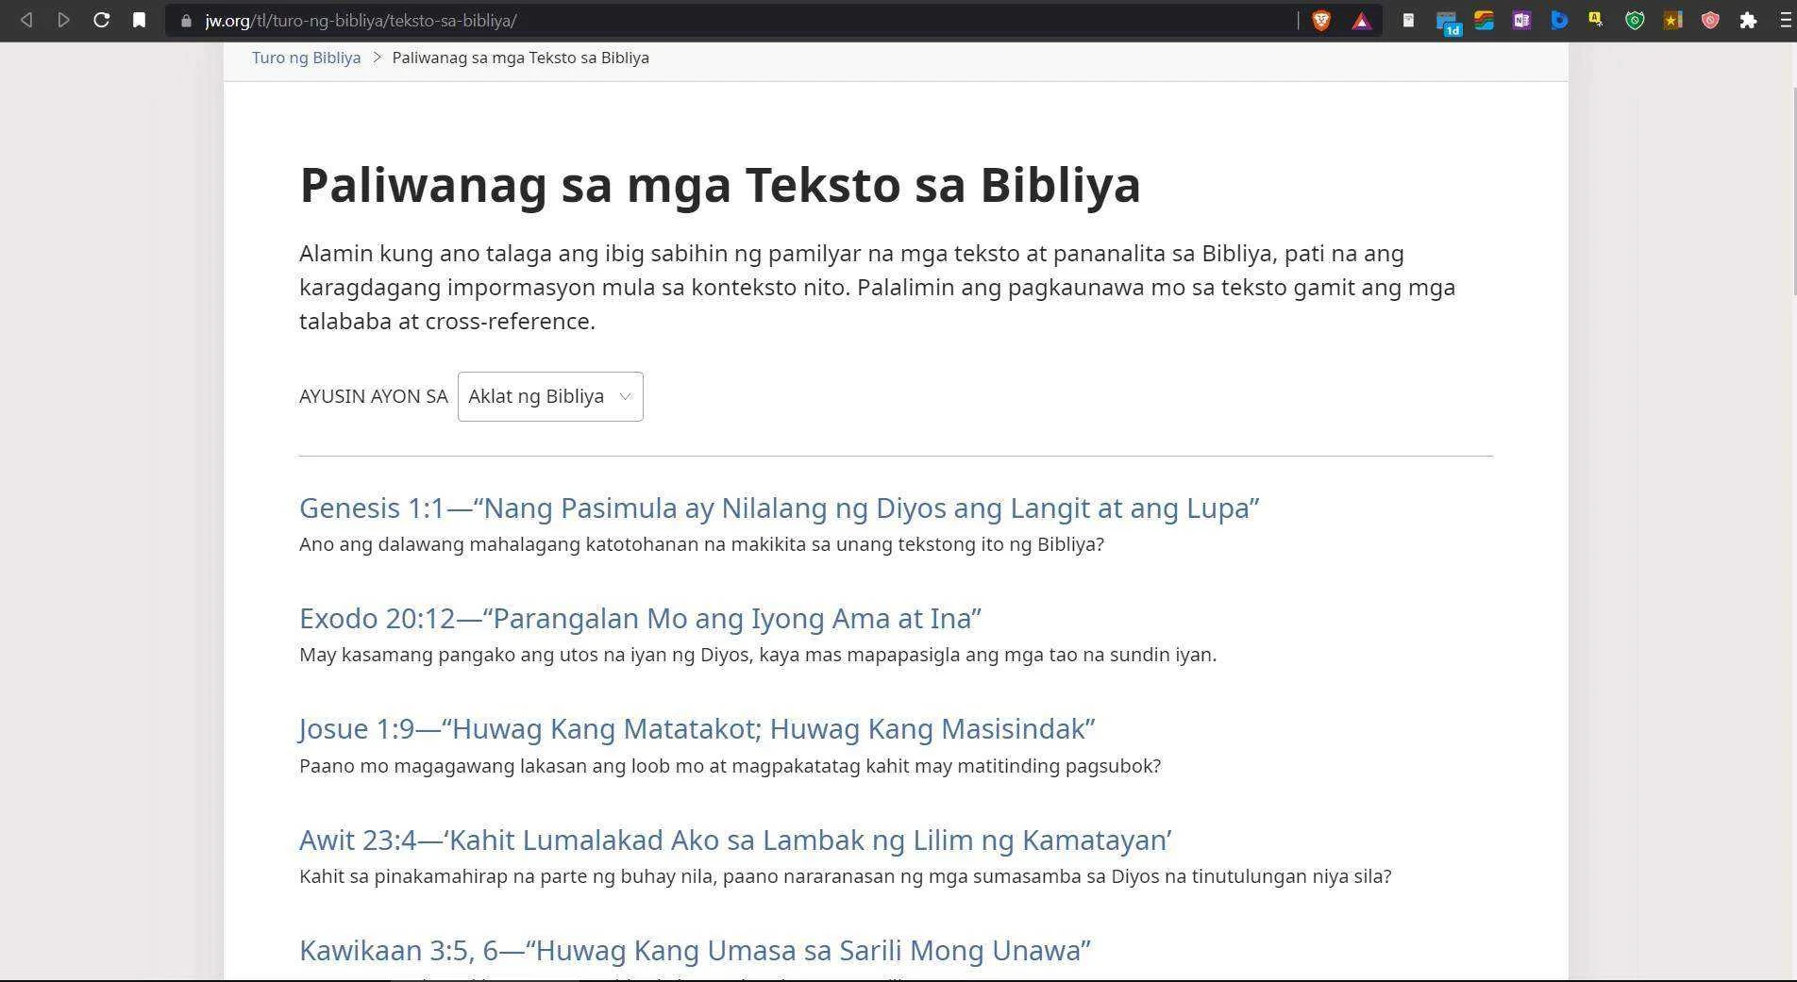The height and width of the screenshot is (982, 1797).
Task: Open Aklat ng Bibliya sort dropdown
Action: (550, 396)
